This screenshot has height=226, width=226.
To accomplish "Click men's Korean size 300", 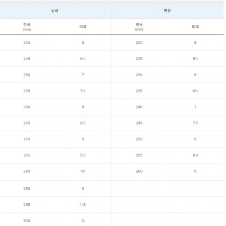I will tap(27, 221).
